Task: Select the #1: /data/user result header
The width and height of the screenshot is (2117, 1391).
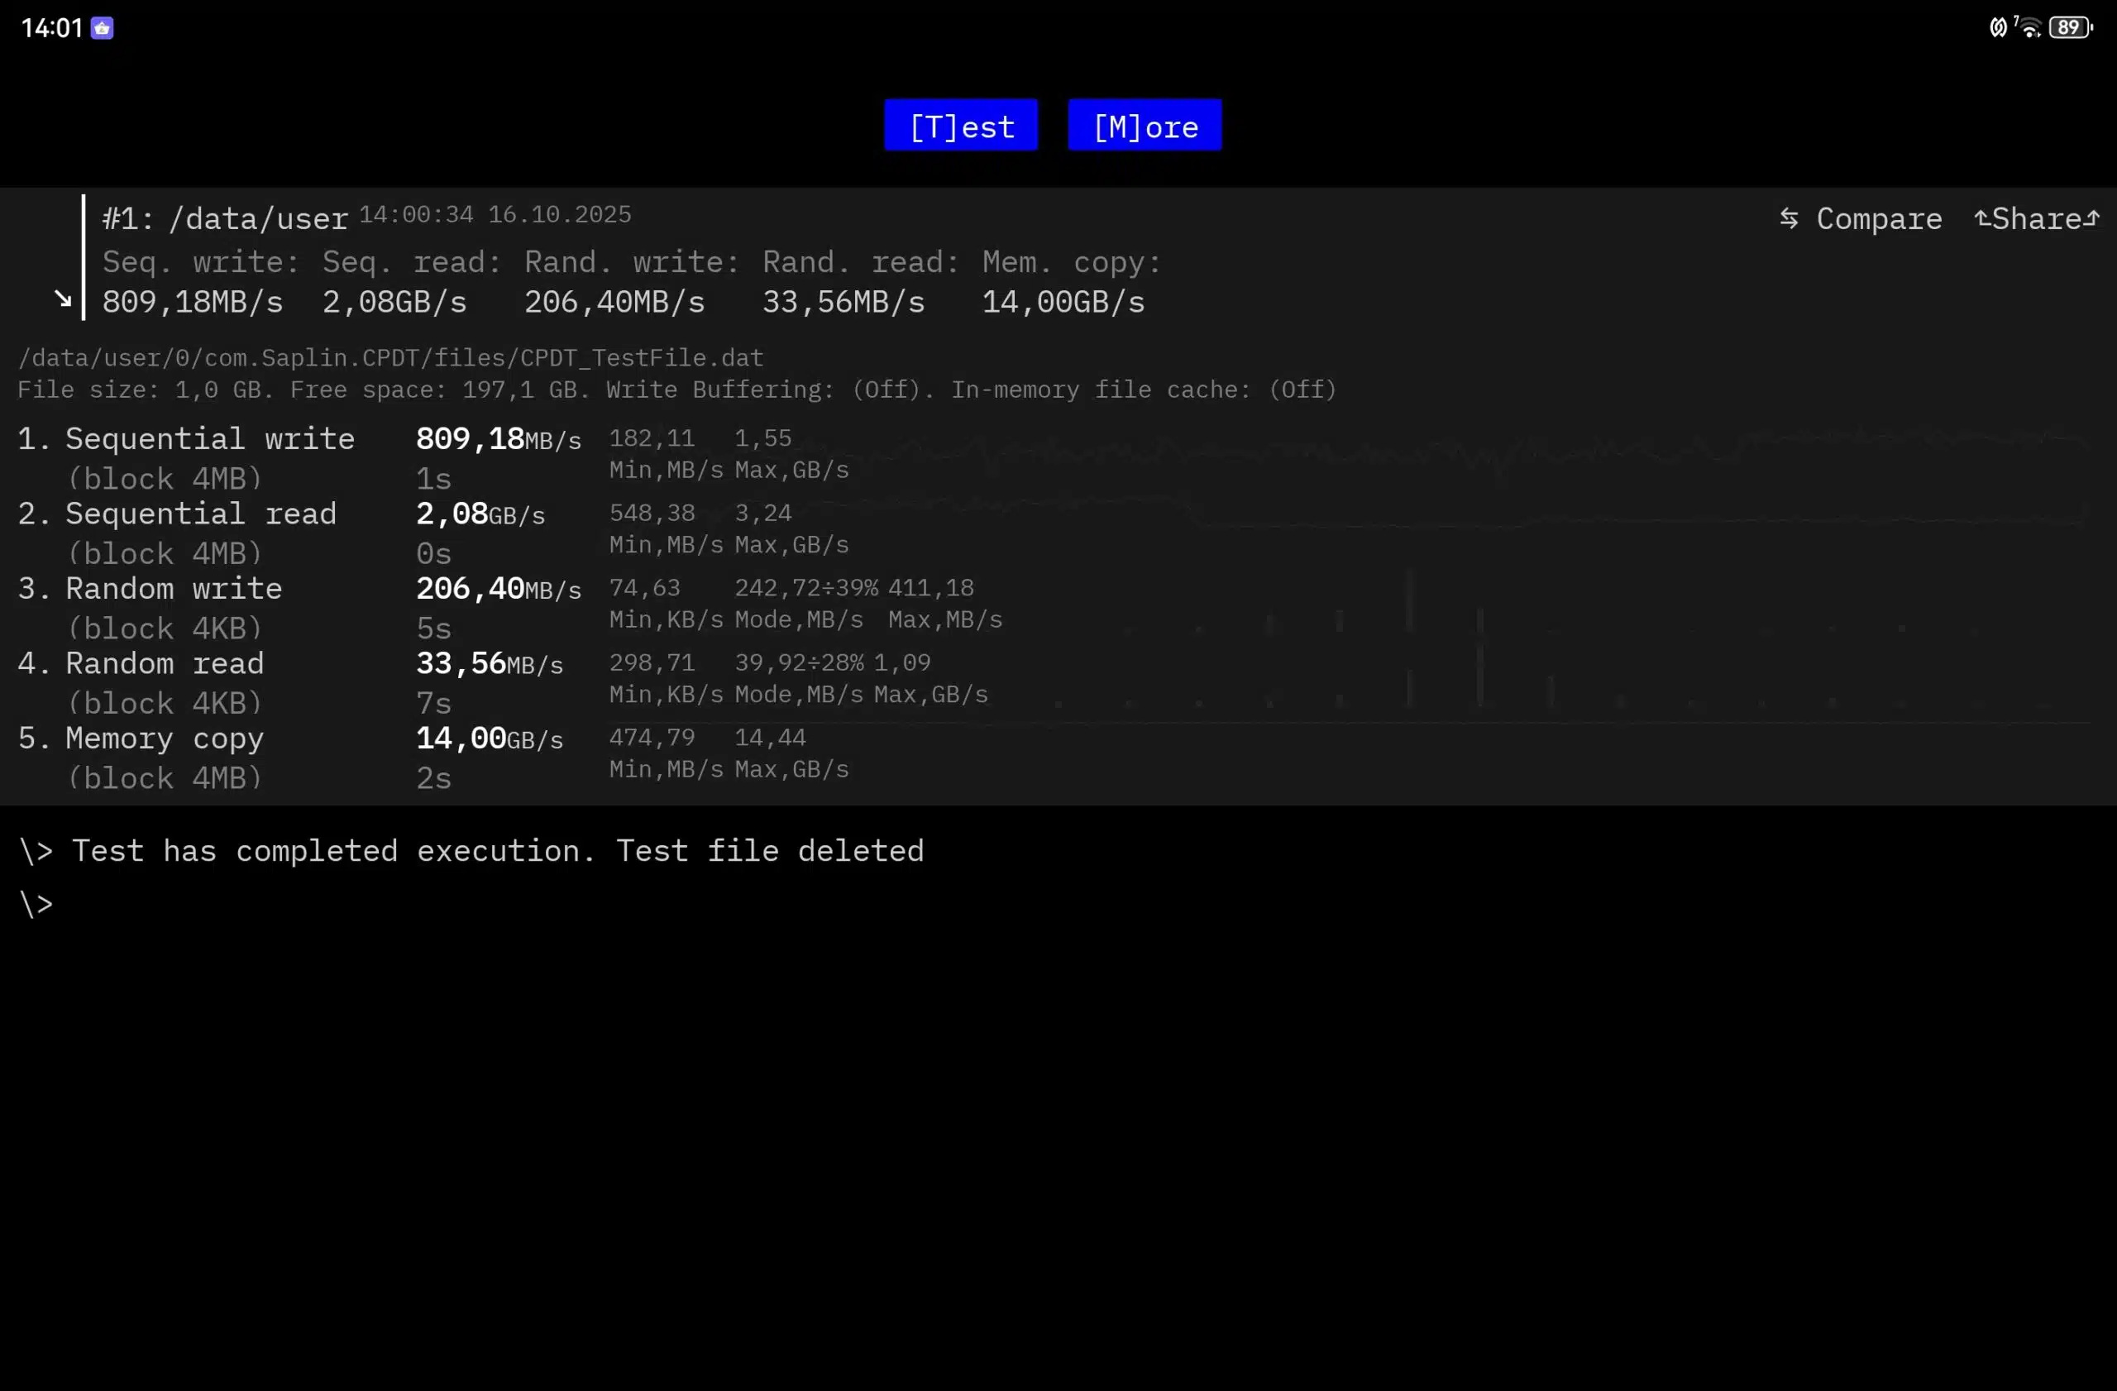Action: click(x=224, y=217)
